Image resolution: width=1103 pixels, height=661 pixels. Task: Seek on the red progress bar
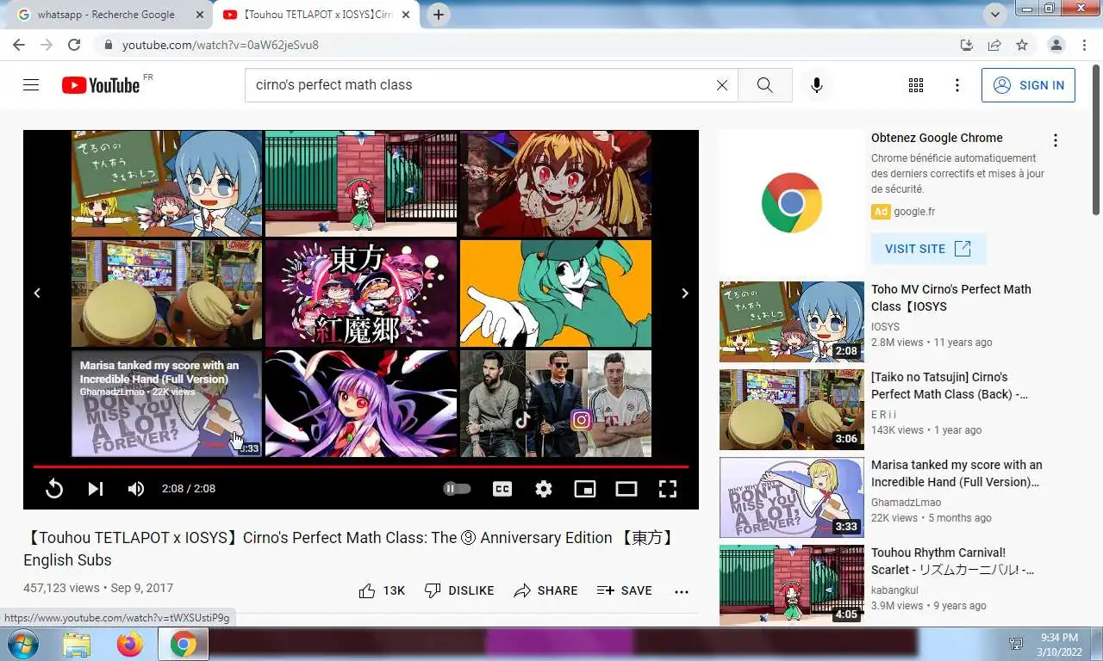[361, 466]
